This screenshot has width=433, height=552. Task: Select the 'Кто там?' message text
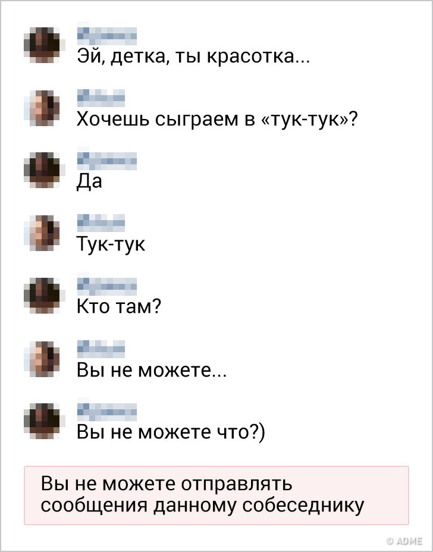coord(119,307)
